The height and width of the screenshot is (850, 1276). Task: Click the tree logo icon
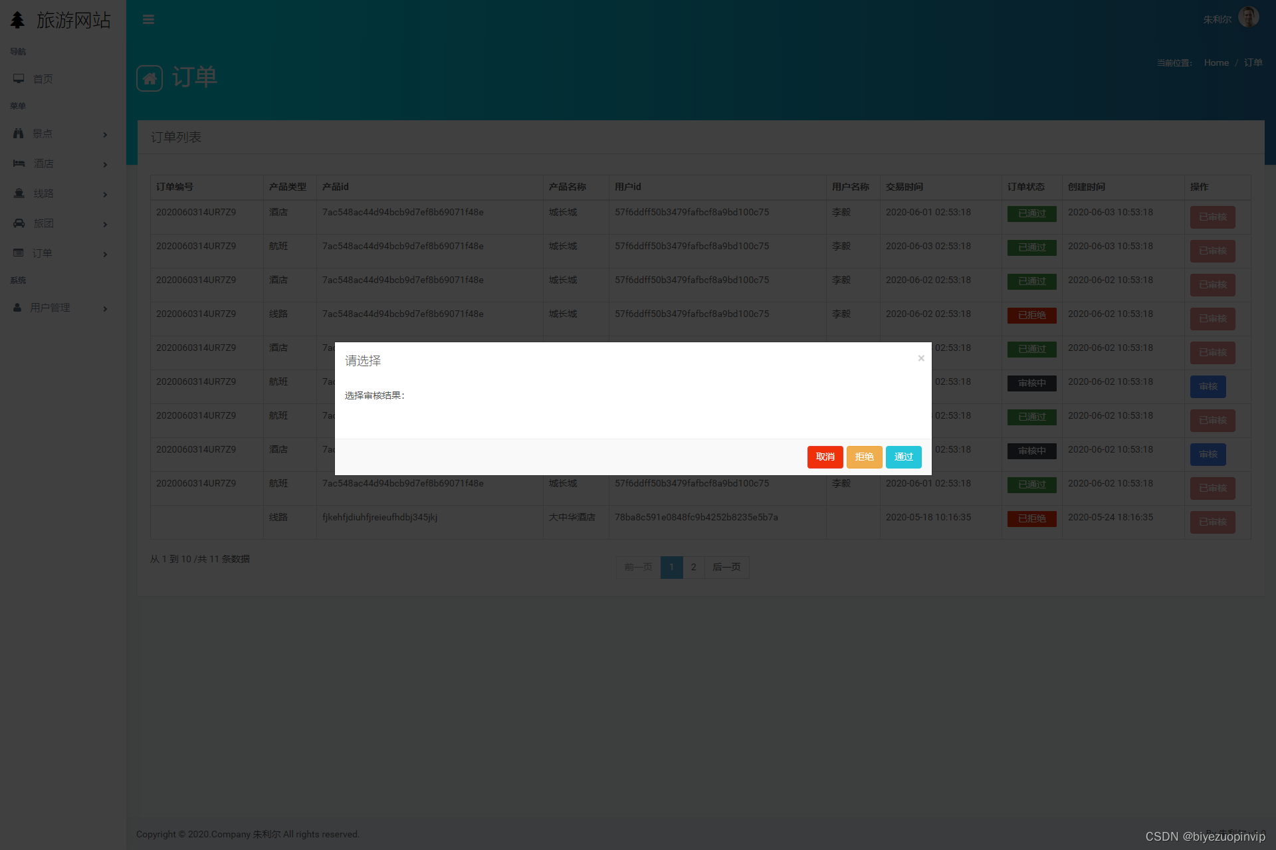(x=17, y=20)
